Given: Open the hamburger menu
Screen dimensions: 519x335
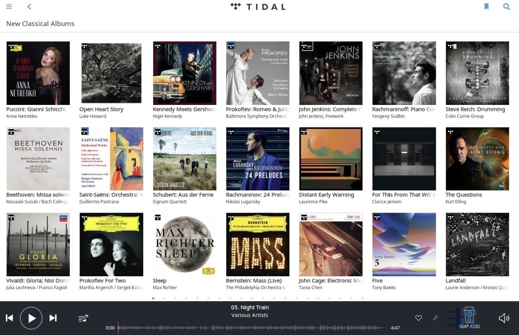Looking at the screenshot, I should [x=9, y=6].
